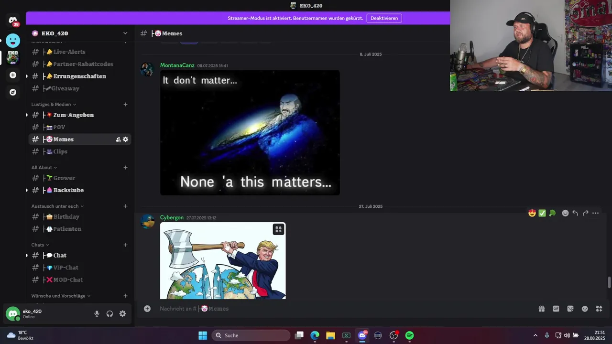Open Windows Start menu

tap(203, 335)
